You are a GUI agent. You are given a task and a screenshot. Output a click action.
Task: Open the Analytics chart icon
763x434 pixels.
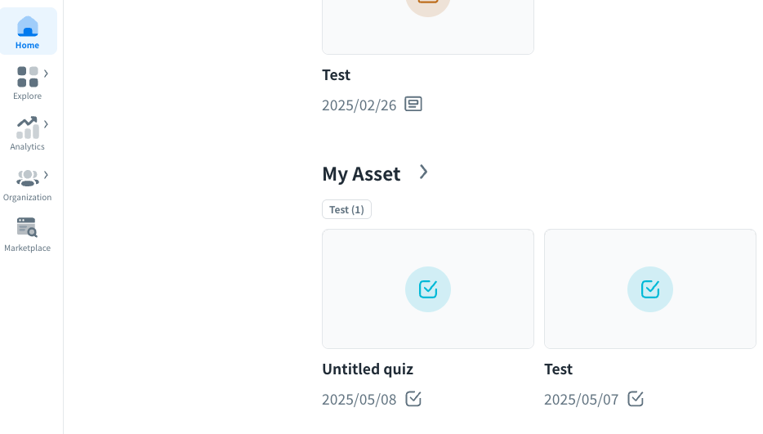pyautogui.click(x=28, y=128)
